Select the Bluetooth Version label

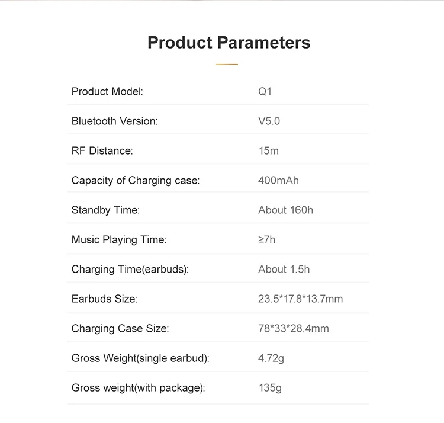click(115, 121)
